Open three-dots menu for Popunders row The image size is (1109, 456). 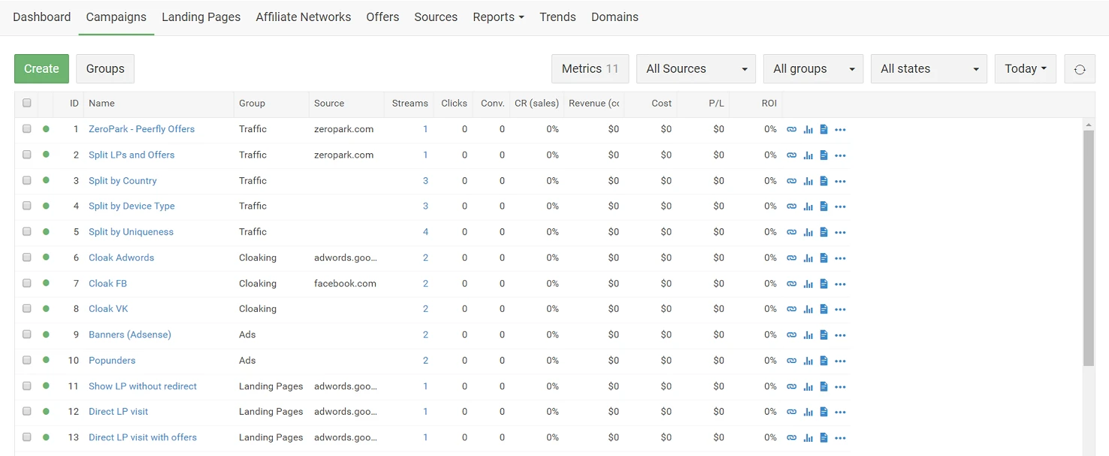[x=840, y=361]
